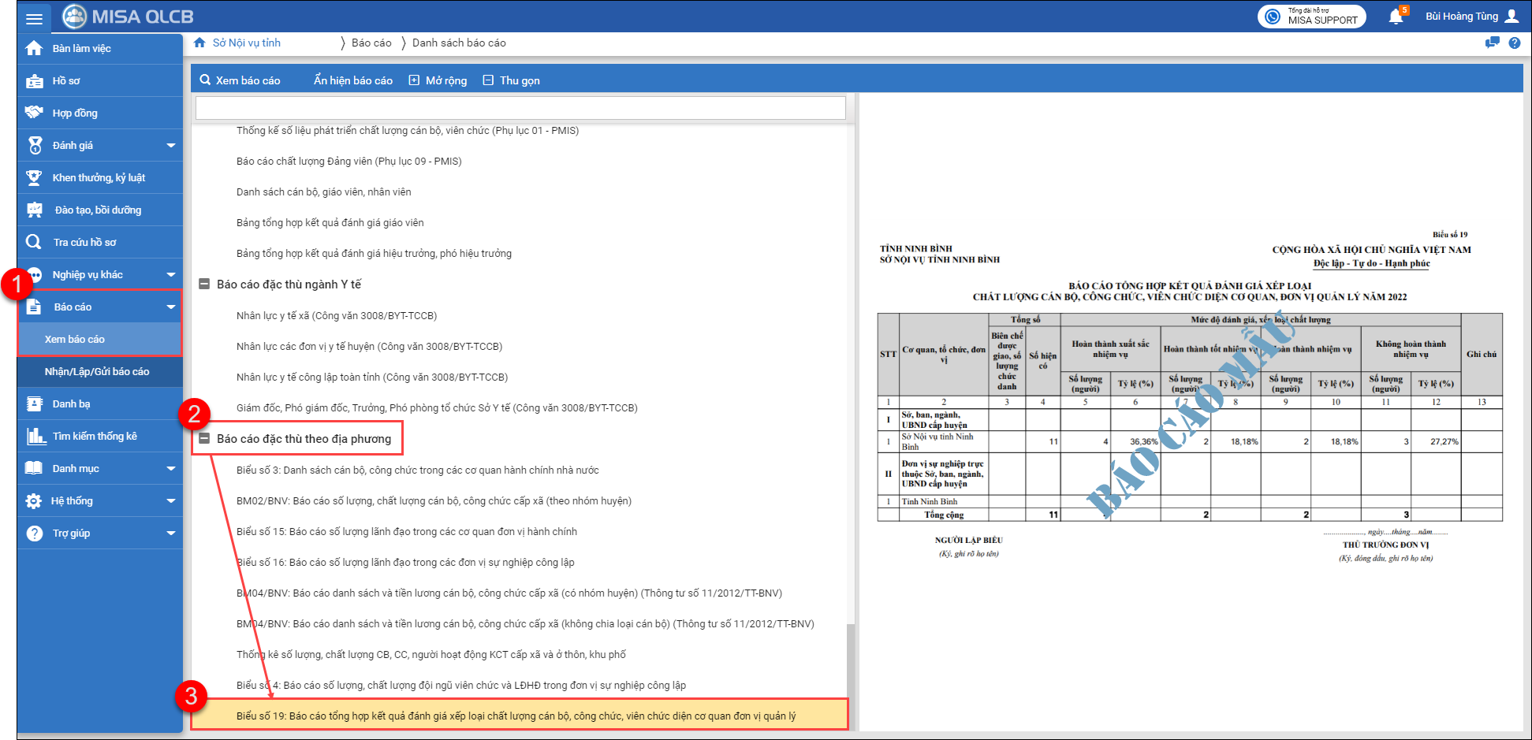Select Xem báo cáo submenu item
Viewport: 1532px width, 740px height.
[x=75, y=340]
